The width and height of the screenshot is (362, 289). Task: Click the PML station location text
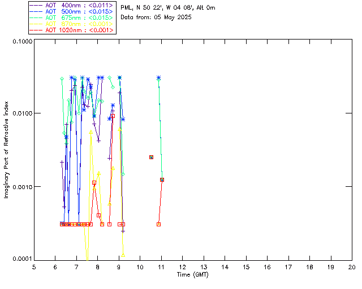click(167, 8)
